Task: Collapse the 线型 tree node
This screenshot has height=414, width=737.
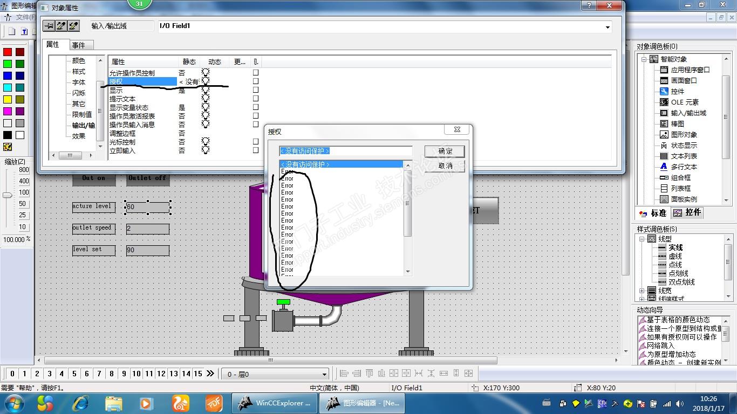Action: [x=642, y=239]
